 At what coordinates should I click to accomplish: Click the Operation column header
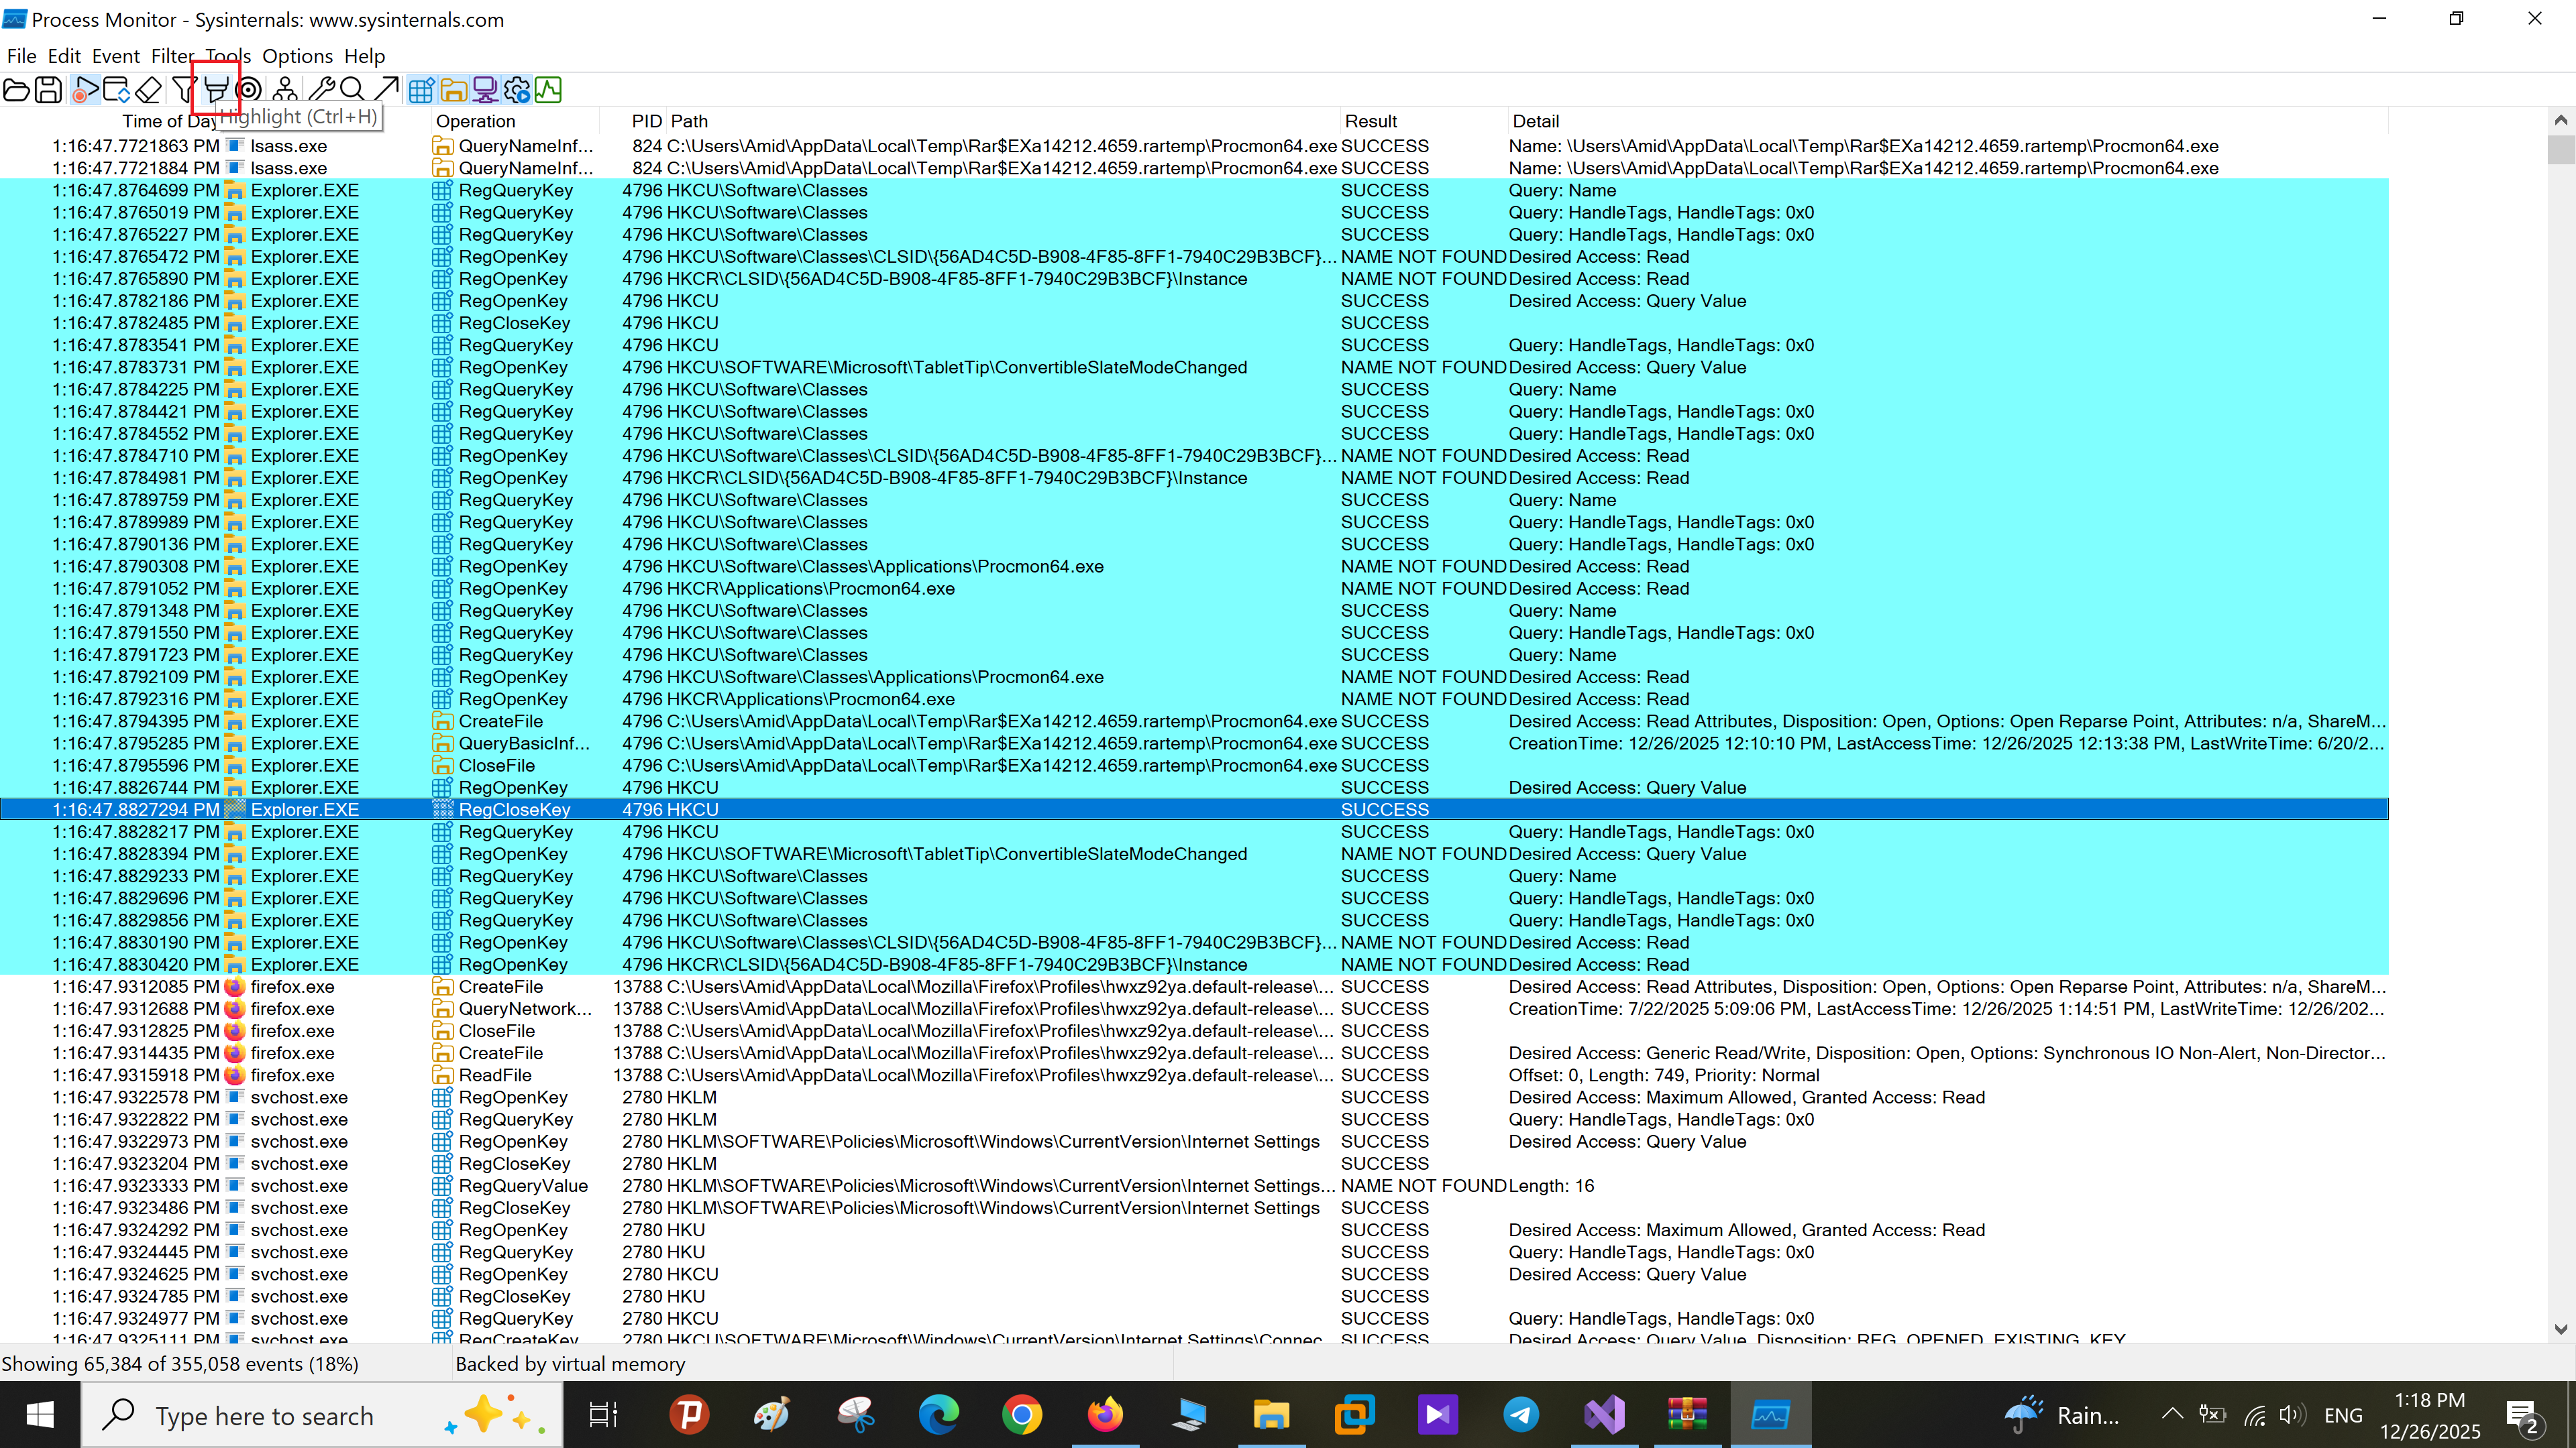[476, 121]
